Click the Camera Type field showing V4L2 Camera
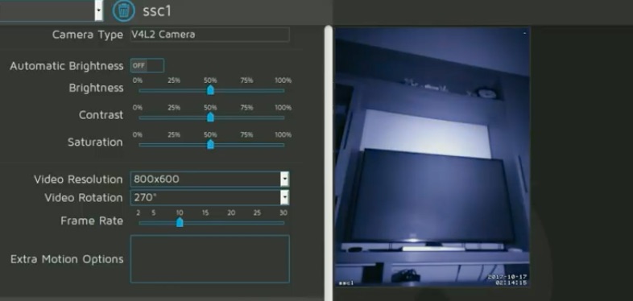This screenshot has width=633, height=301. pos(210,35)
